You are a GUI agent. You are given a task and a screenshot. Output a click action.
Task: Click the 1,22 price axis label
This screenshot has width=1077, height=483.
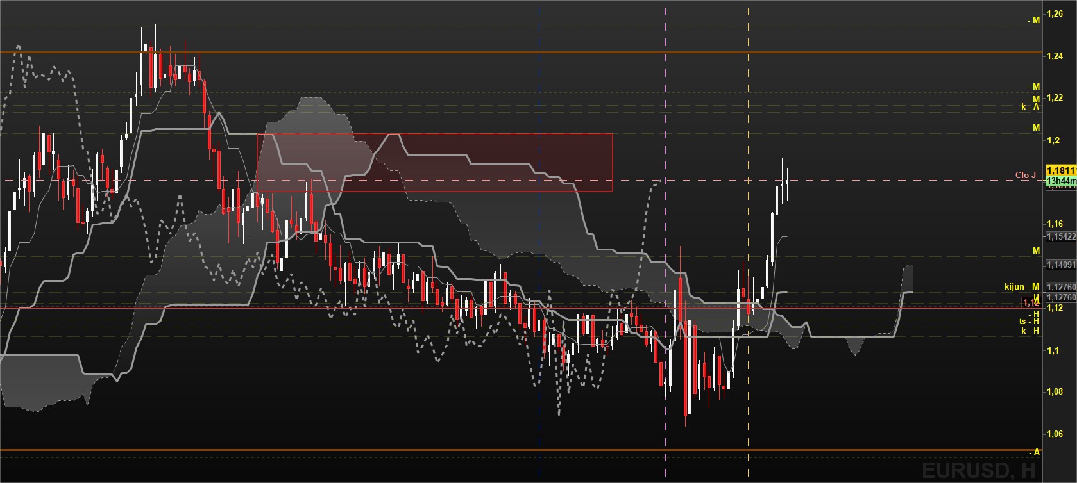[1055, 97]
